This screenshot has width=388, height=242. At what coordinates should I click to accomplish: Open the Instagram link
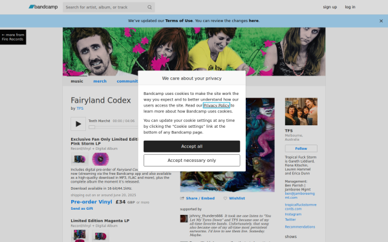tap(293, 214)
